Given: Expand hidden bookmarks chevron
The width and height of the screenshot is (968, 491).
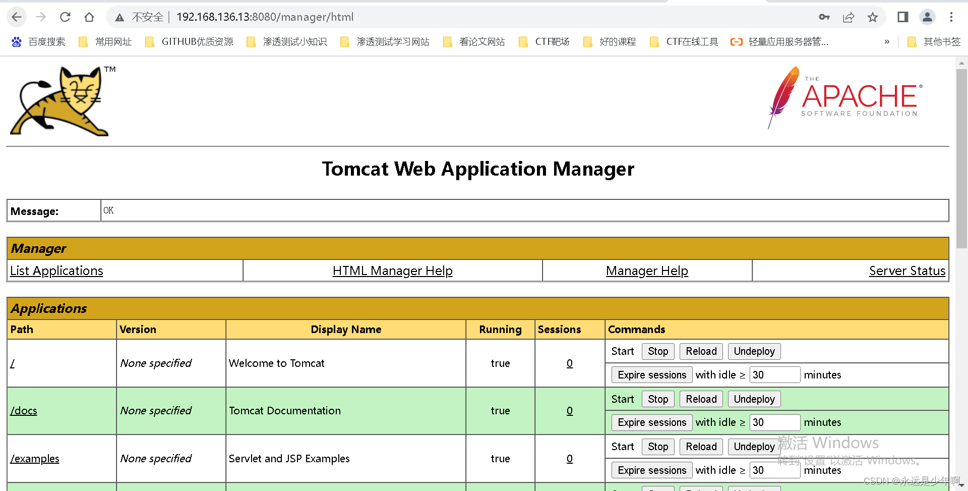Looking at the screenshot, I should [x=887, y=42].
